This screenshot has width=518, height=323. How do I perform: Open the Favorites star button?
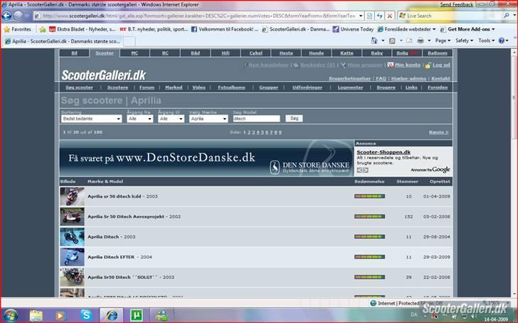pos(17,29)
